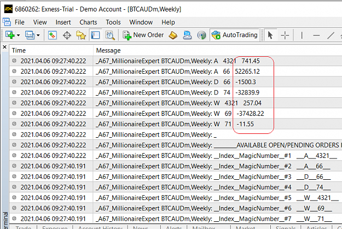The width and height of the screenshot is (342, 229).
Task: Select the trendline drawing tool
Action: coord(331,35)
